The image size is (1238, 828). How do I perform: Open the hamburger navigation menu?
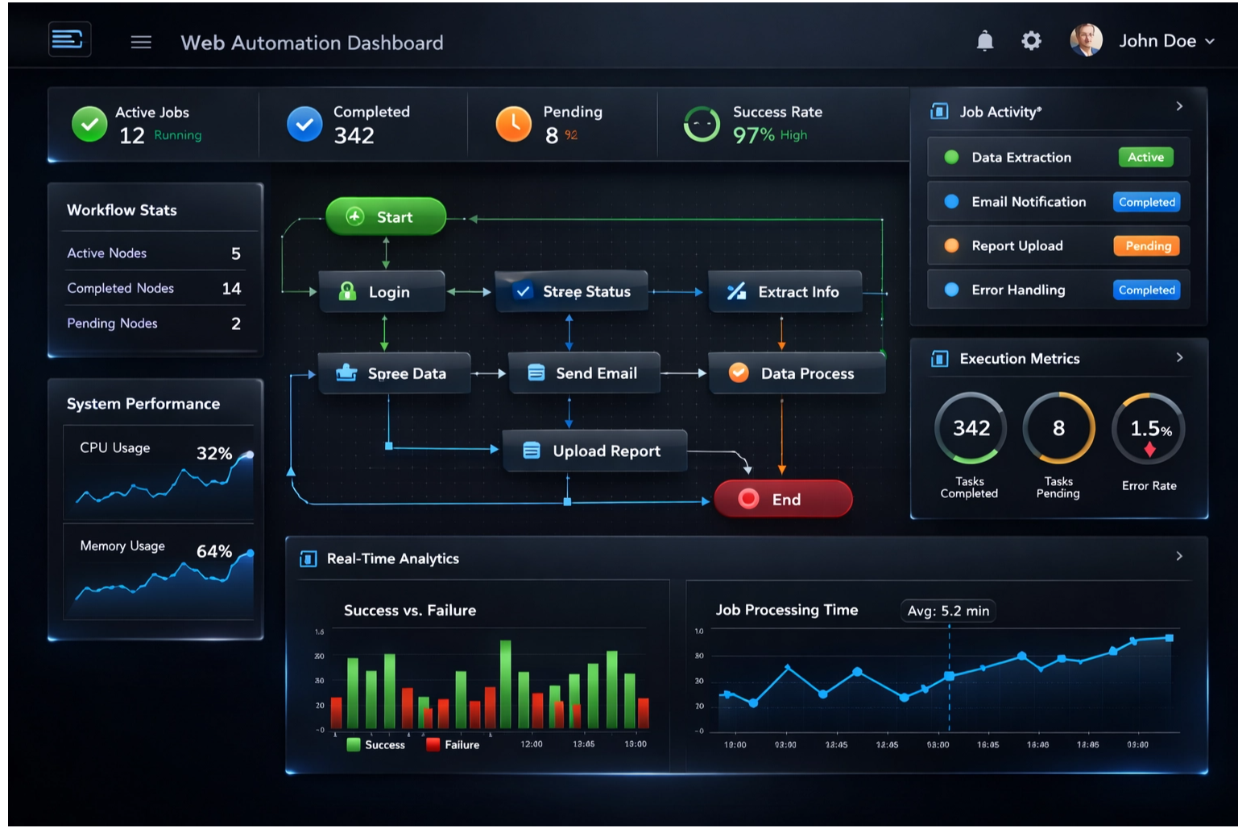coord(141,43)
